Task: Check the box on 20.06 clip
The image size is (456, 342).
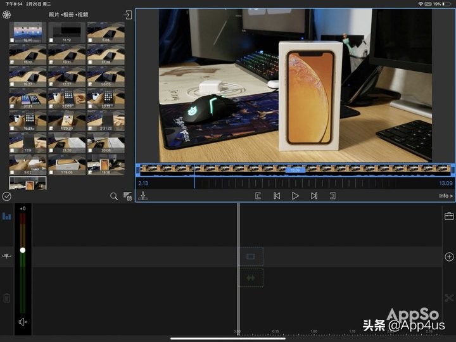Action: 90,150
